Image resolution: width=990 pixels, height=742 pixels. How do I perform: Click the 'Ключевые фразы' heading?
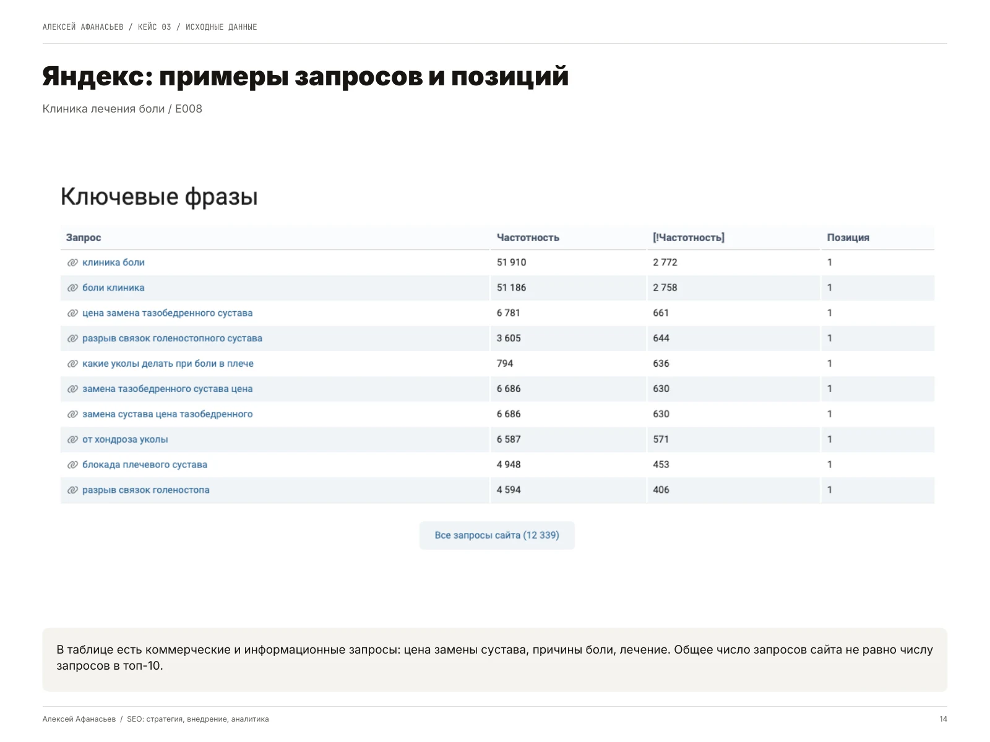click(x=159, y=197)
